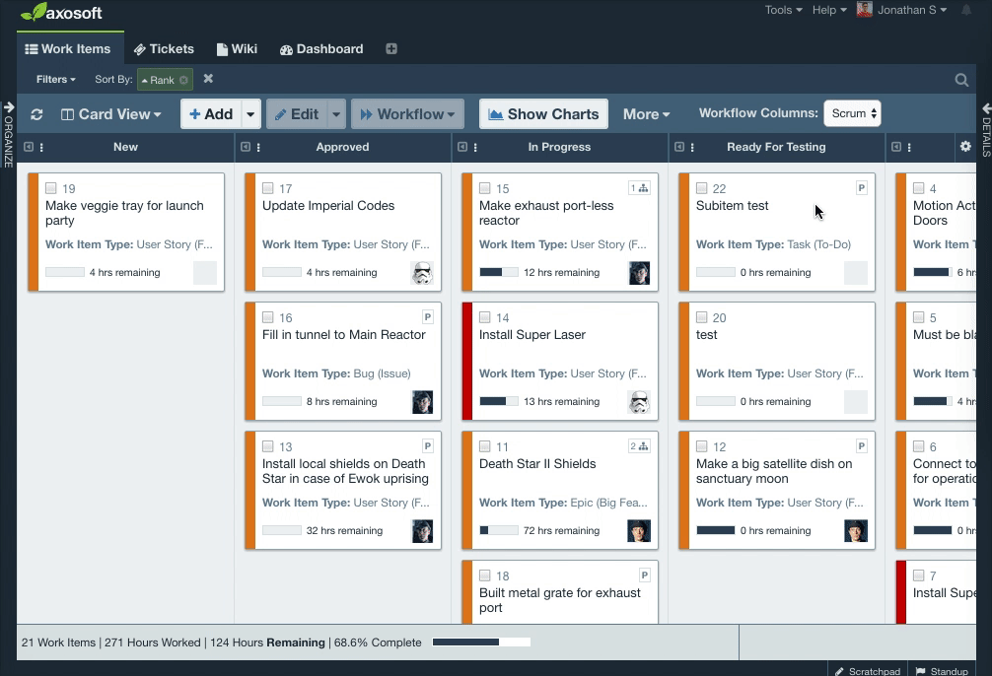
Task: Switch to the Dashboard tab
Action: (321, 48)
